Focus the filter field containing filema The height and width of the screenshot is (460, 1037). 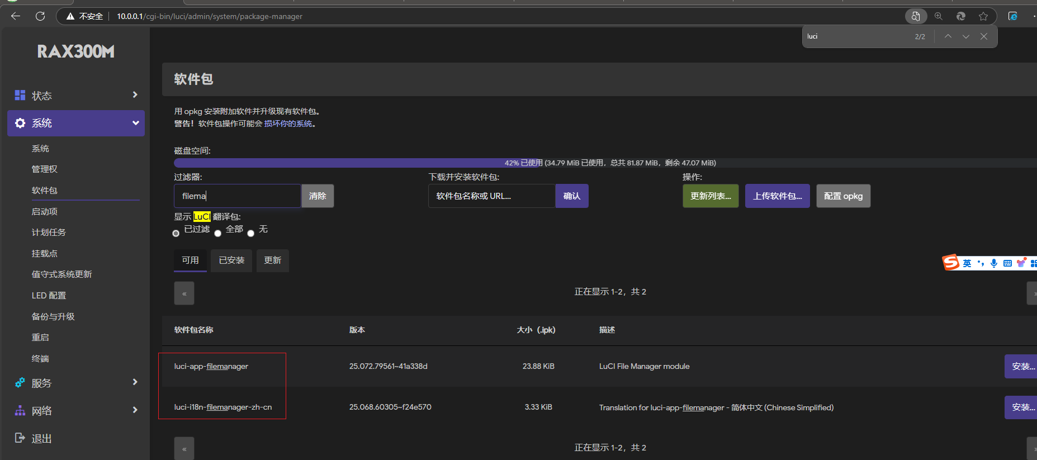tap(238, 196)
